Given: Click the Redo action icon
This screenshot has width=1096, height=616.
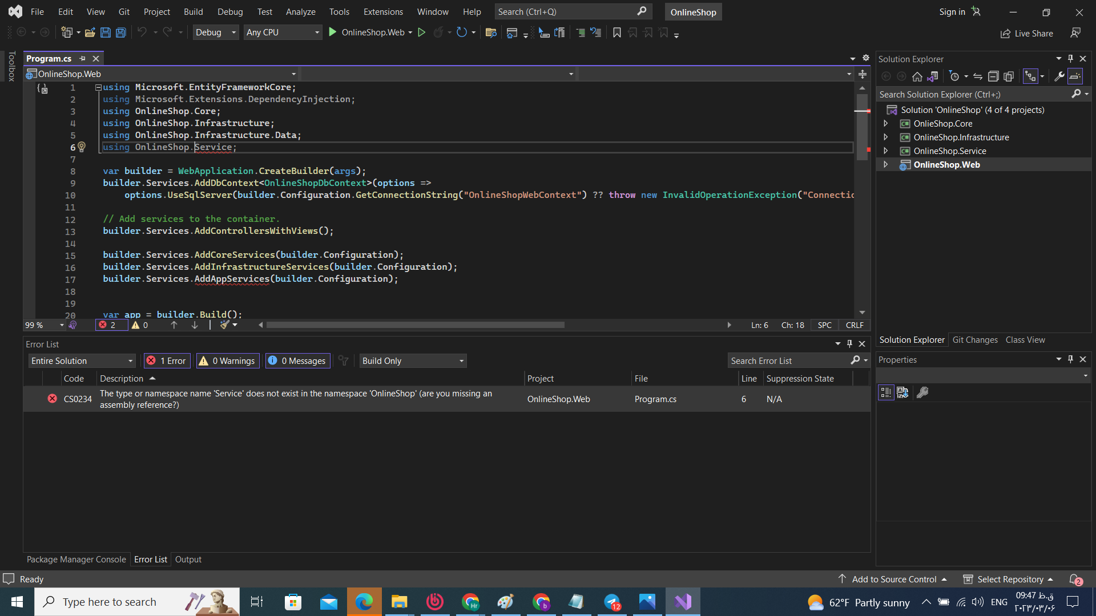Looking at the screenshot, I should point(167,33).
